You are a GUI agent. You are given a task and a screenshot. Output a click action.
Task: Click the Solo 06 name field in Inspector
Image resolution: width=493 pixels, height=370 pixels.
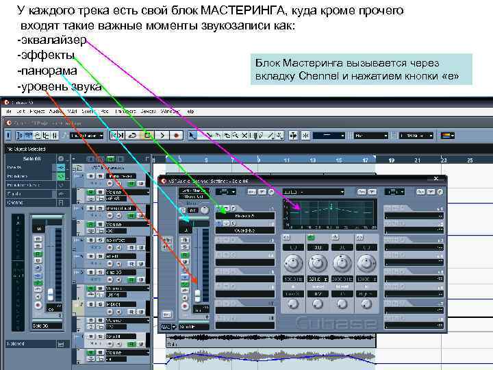[x=47, y=326]
